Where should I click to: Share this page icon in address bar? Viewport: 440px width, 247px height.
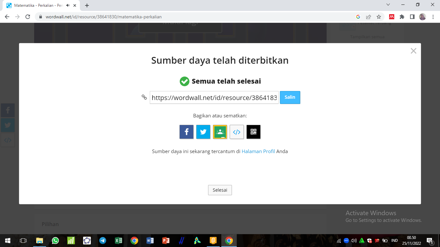point(368,17)
